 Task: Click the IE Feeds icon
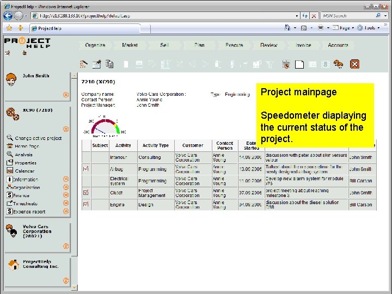pos(304,28)
